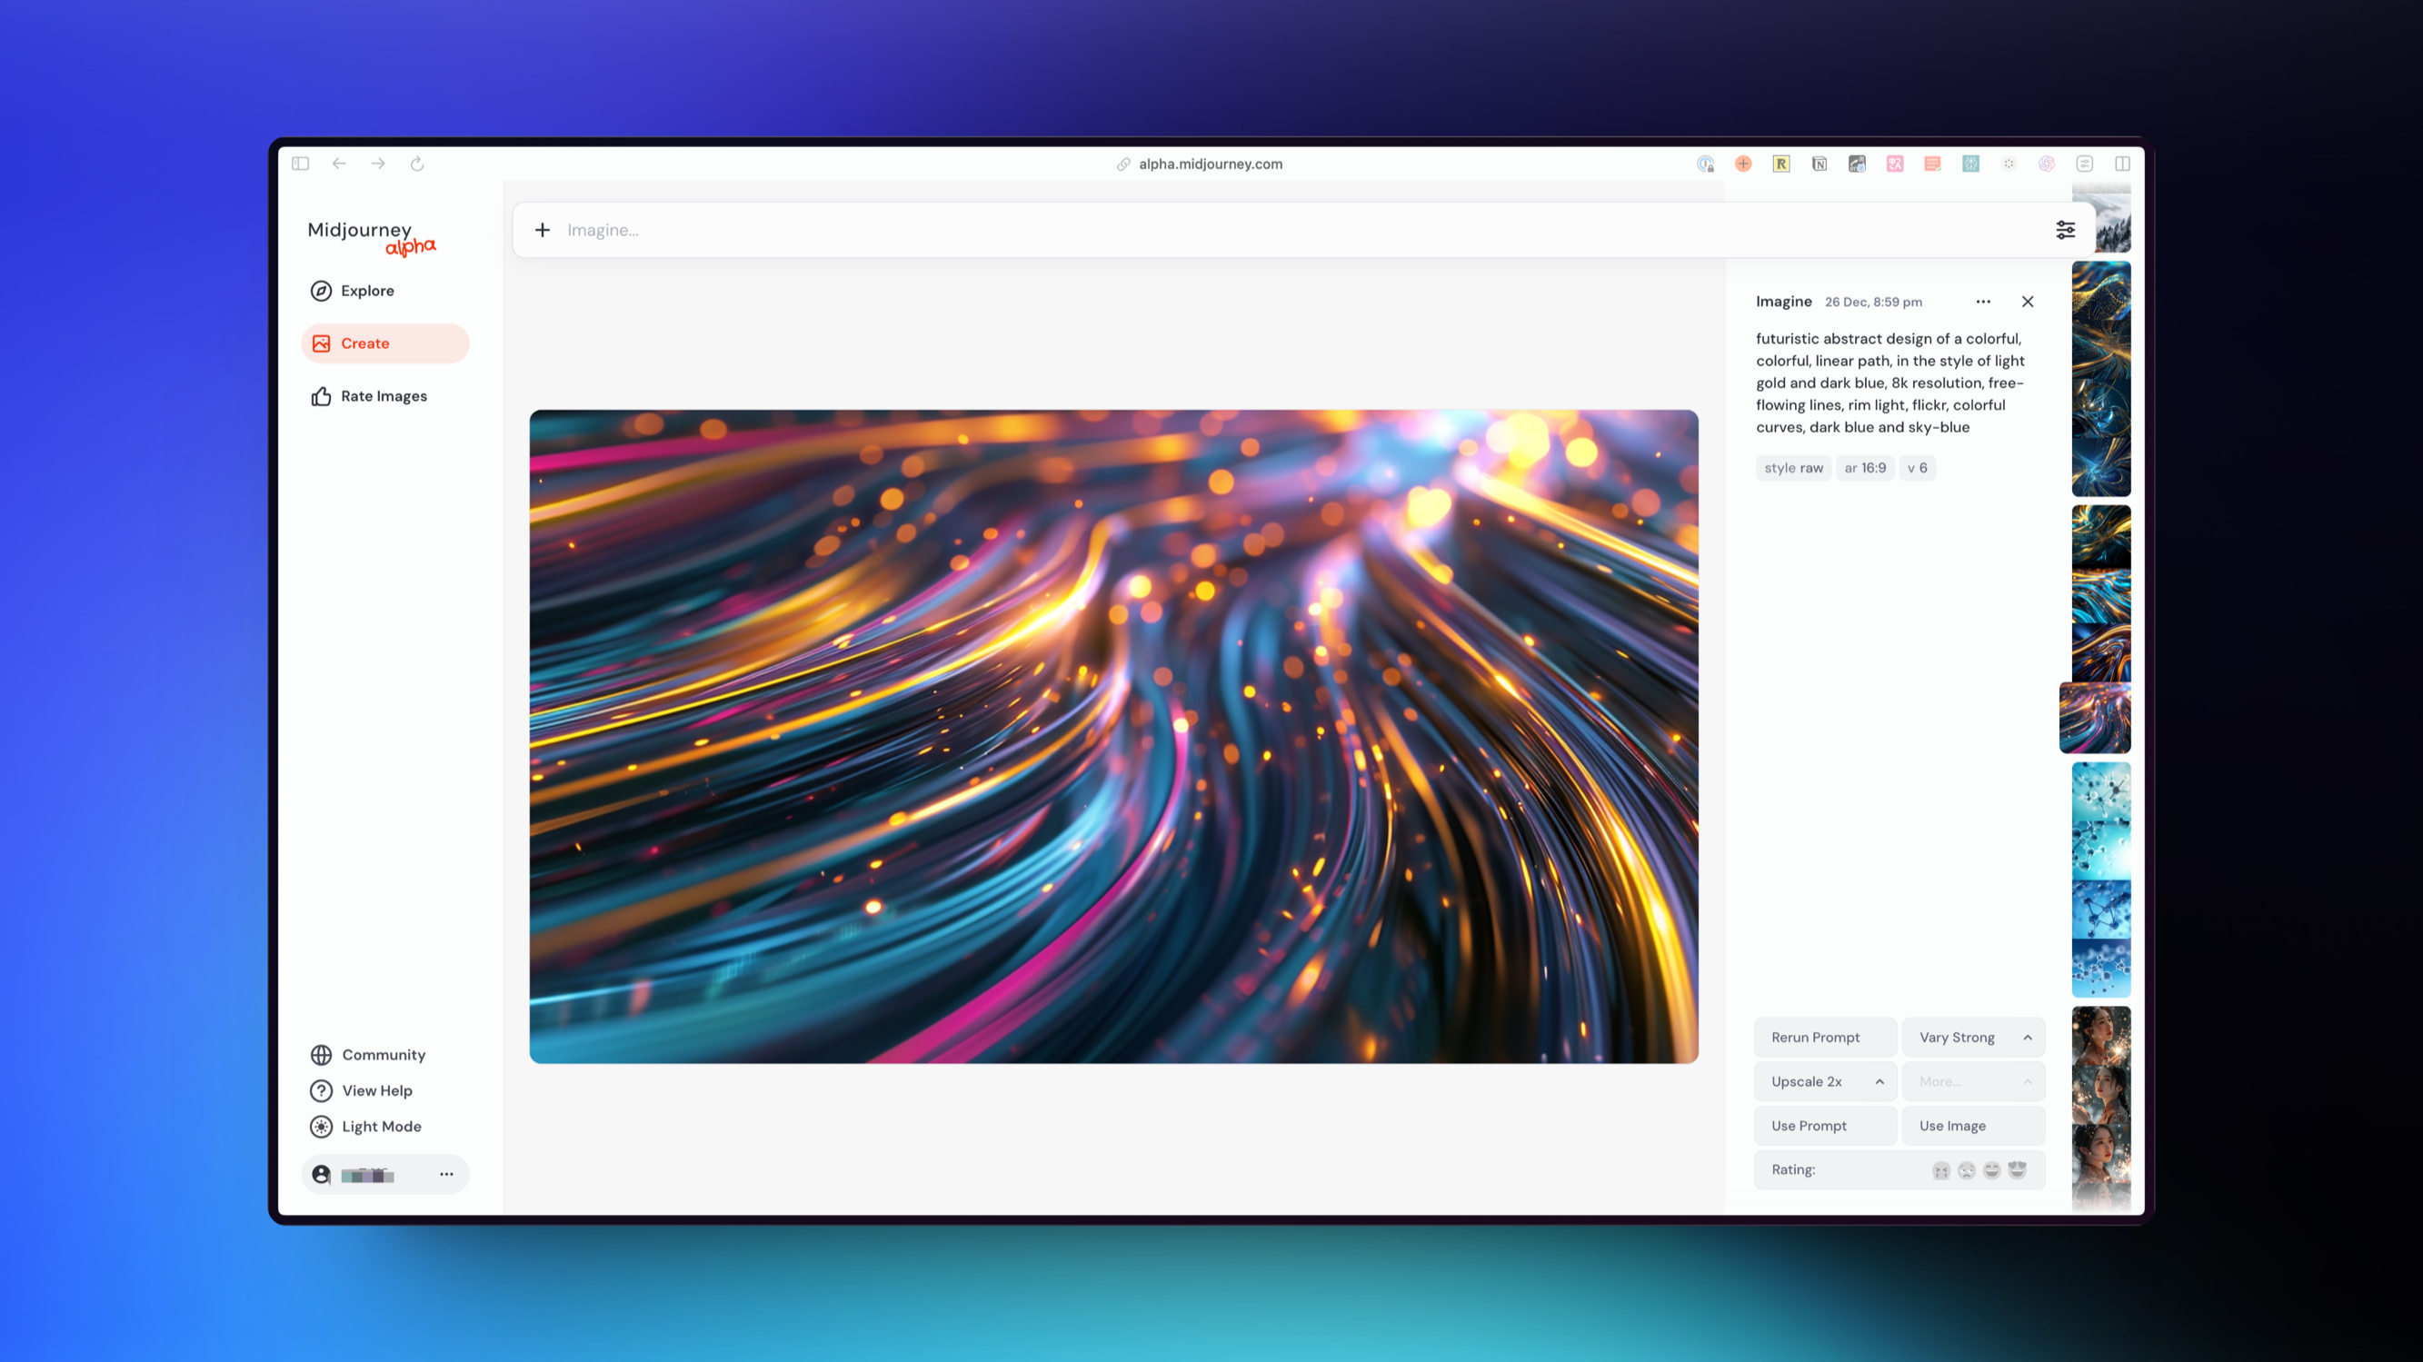2423x1362 pixels.
Task: Close the Imagine details panel
Action: (2027, 301)
